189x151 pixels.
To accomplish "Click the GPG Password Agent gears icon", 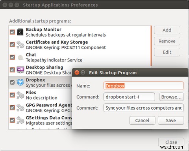I will point(20,108).
